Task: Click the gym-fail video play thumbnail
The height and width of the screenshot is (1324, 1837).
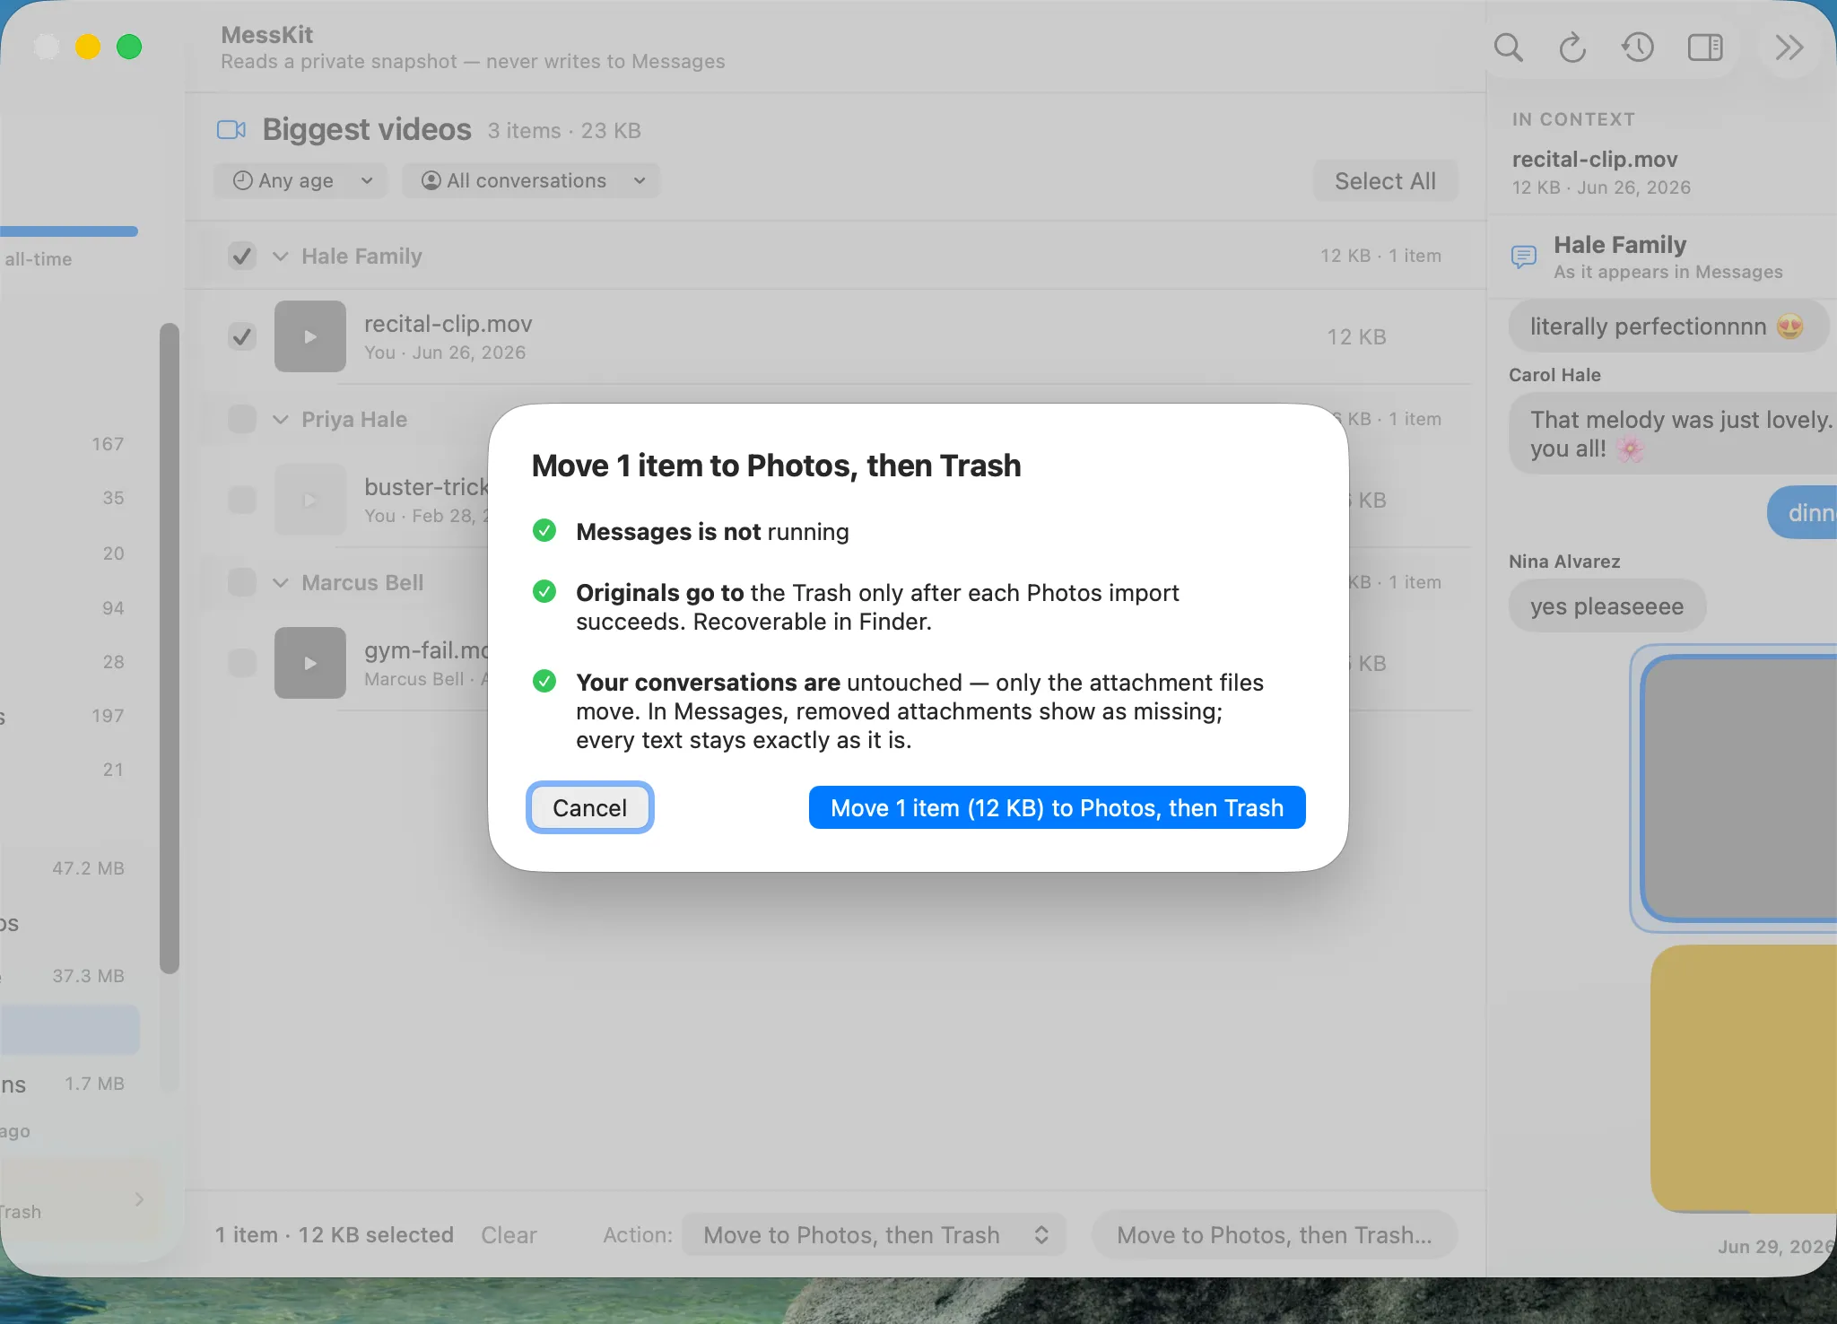Action: [x=310, y=663]
